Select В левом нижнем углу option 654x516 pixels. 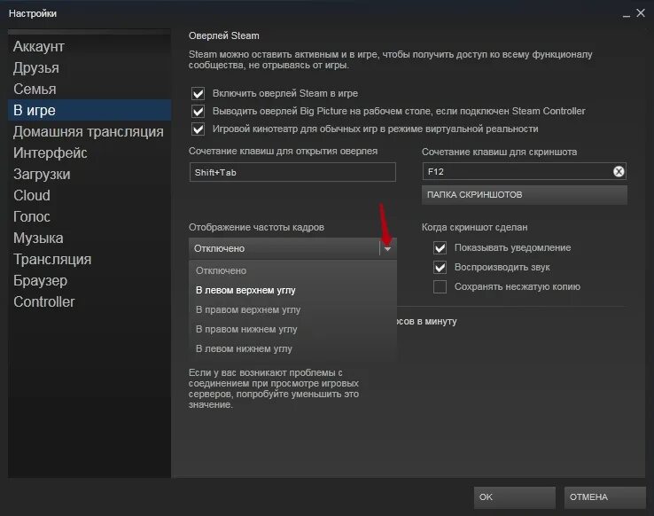292,348
